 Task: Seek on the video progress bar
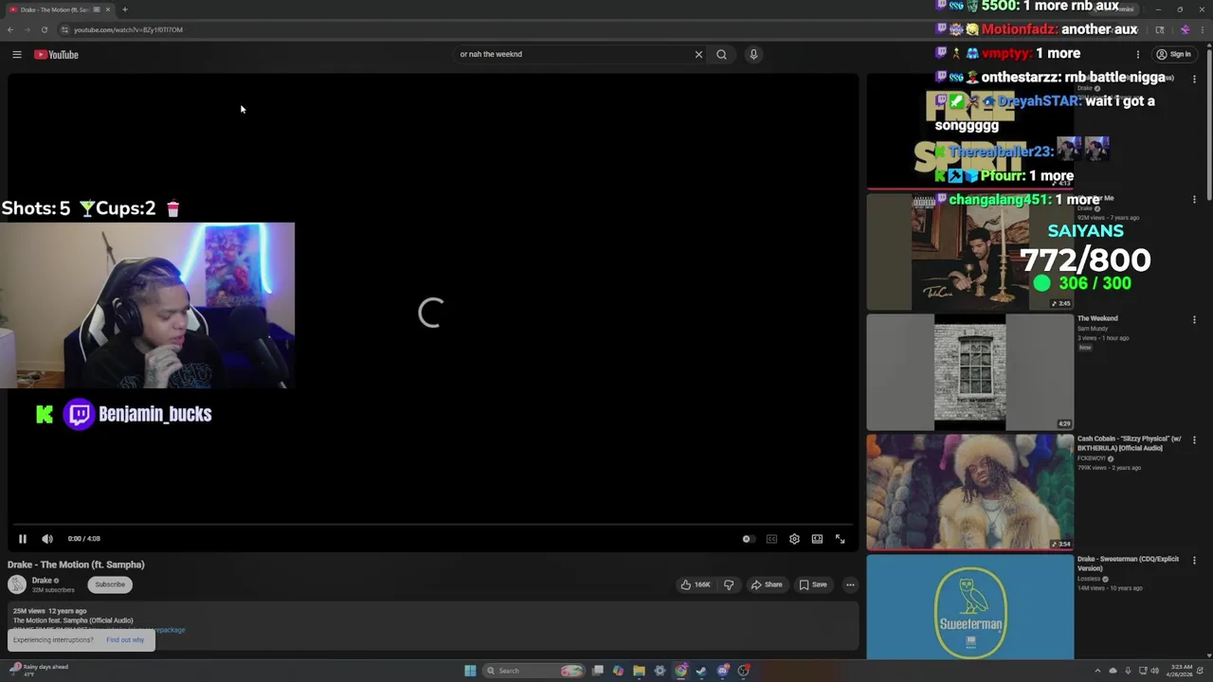[x=432, y=524]
